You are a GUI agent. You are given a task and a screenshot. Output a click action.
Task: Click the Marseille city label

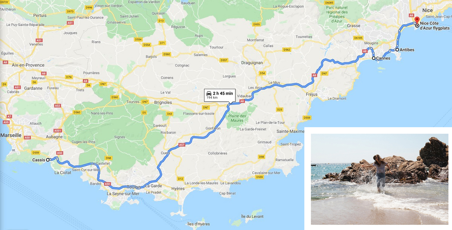pos(11,135)
